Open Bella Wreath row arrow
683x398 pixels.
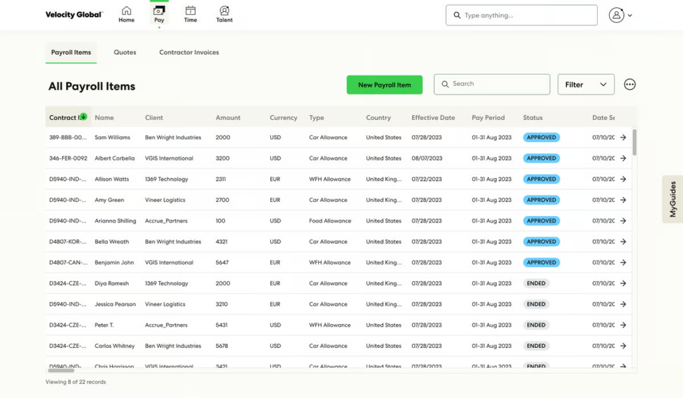pos(624,242)
